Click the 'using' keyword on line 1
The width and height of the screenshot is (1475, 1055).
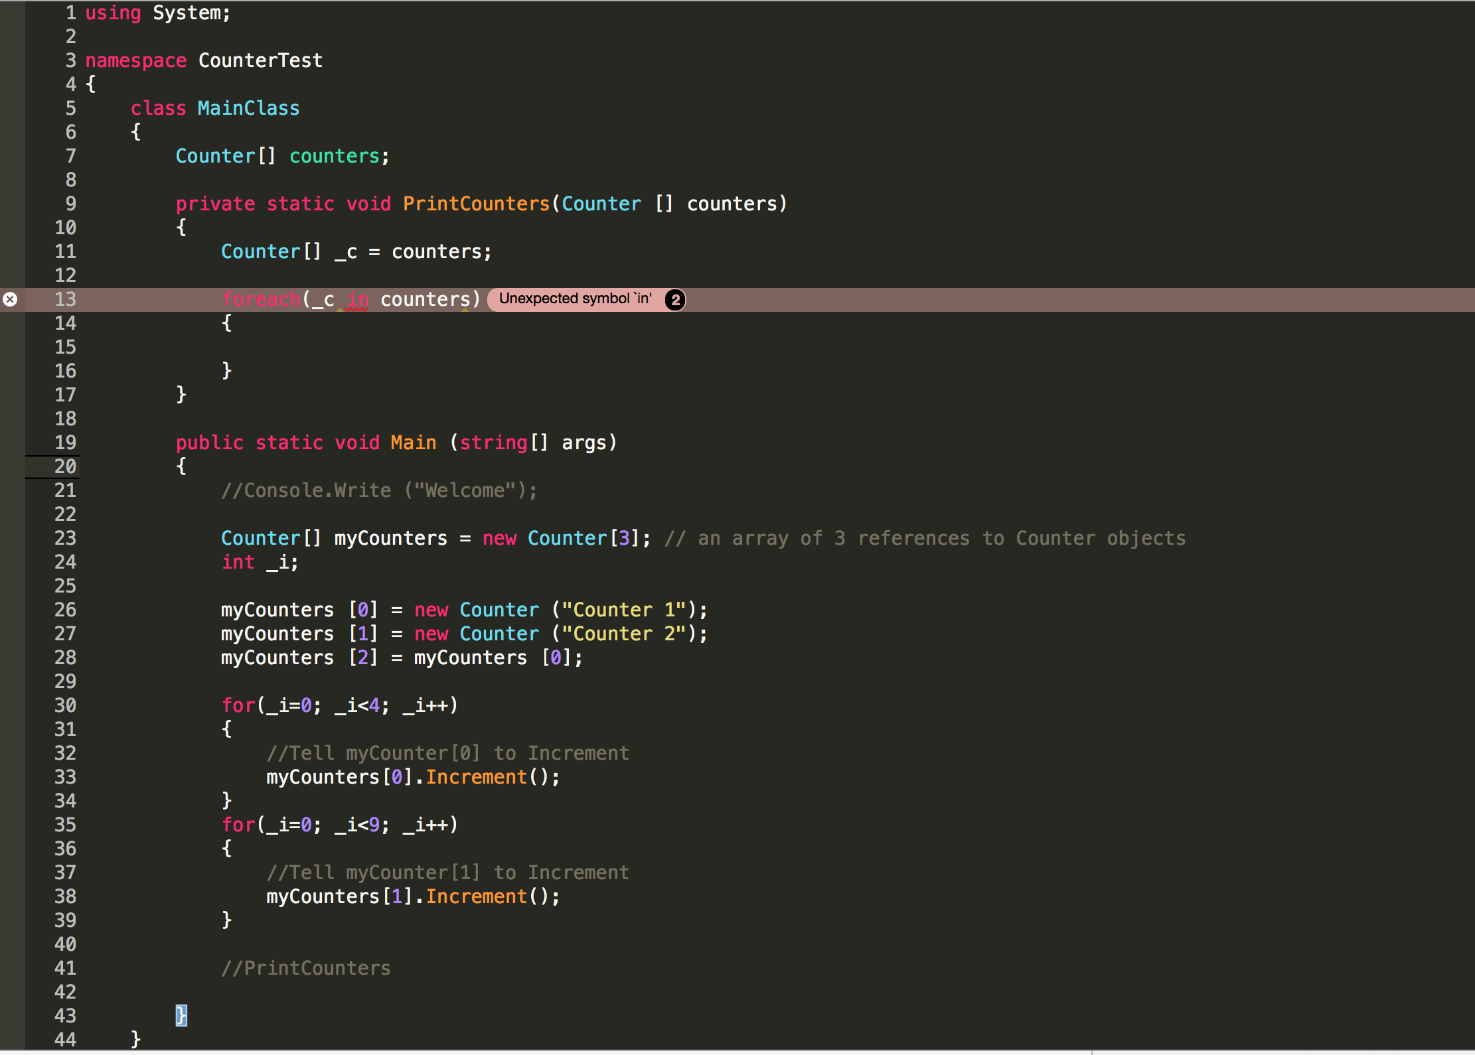(x=114, y=13)
